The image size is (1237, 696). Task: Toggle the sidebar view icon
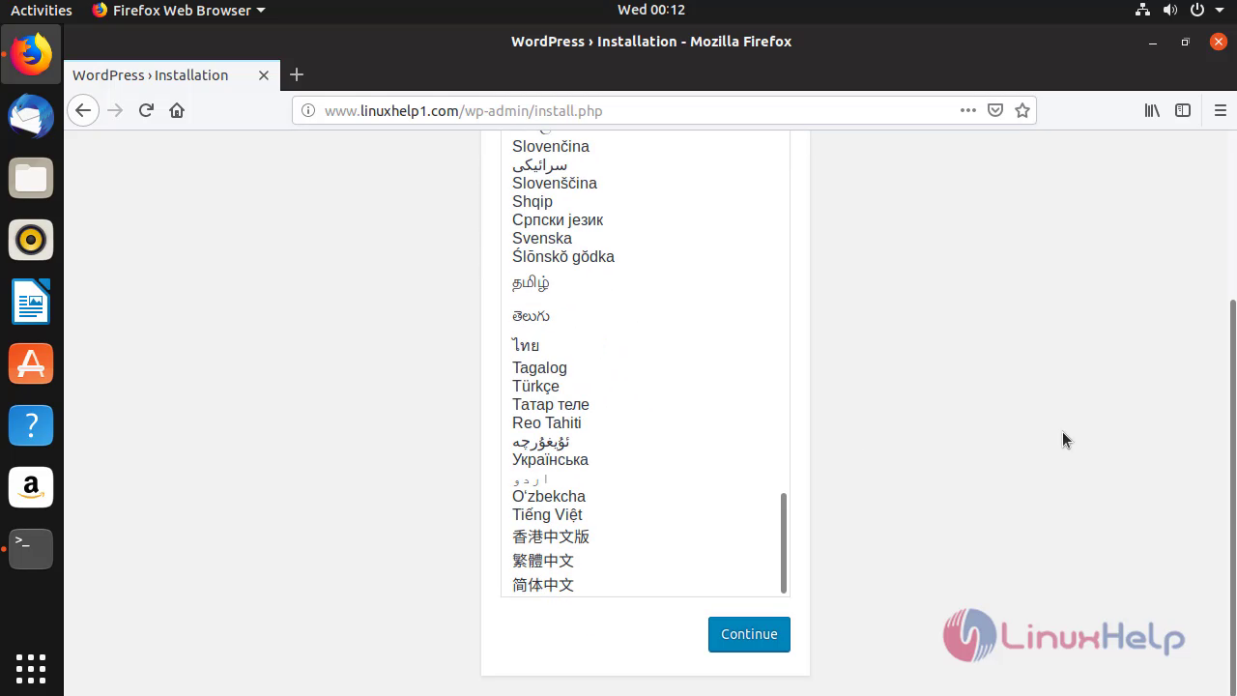click(1183, 110)
